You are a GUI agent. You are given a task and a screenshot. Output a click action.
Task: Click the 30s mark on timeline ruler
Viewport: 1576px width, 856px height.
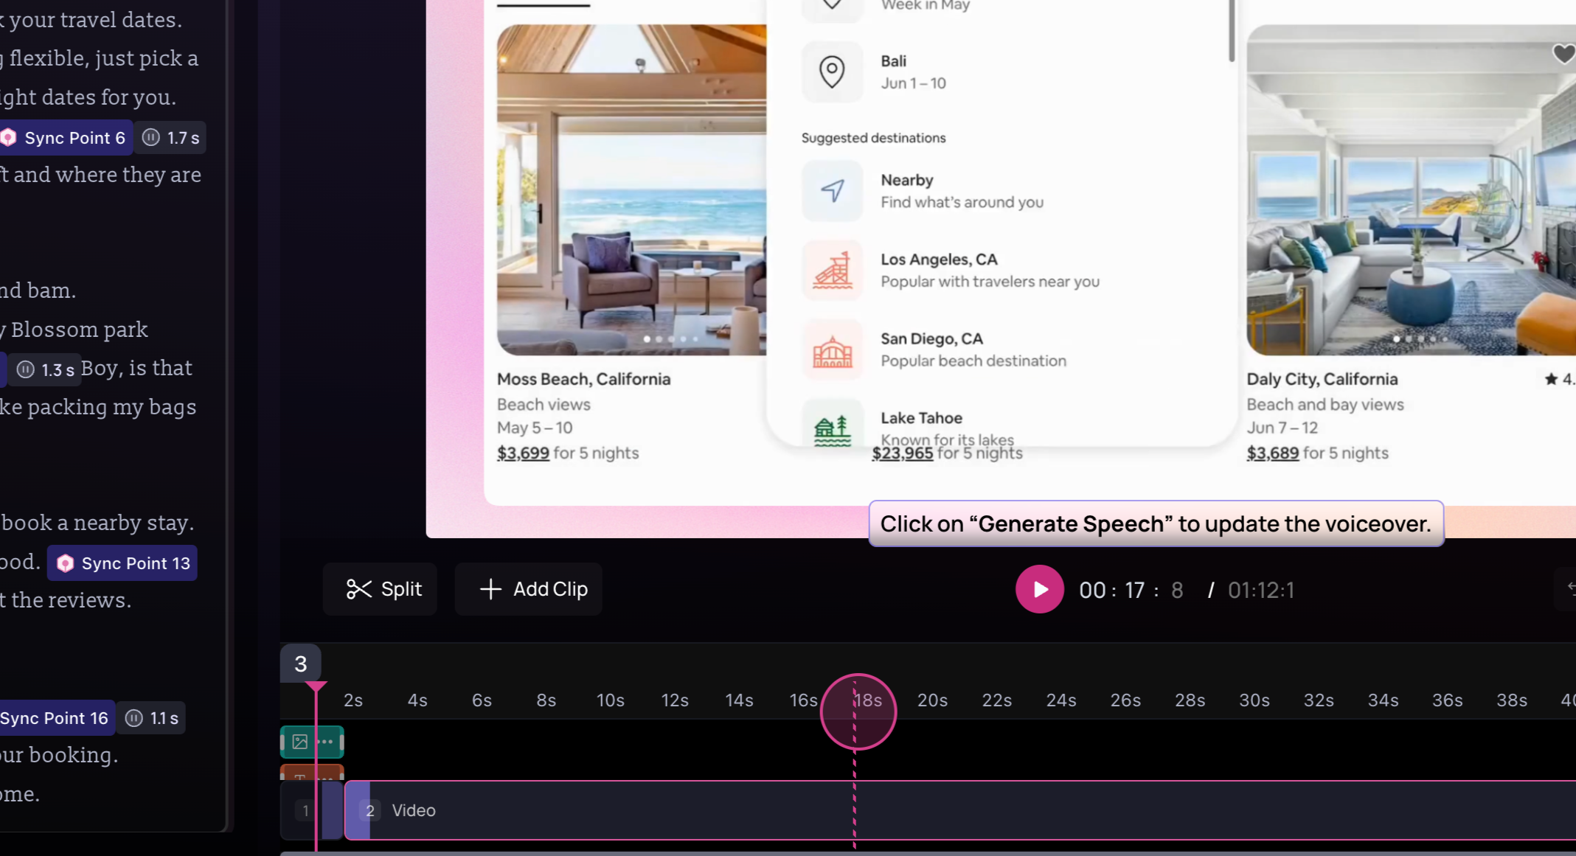1254,700
